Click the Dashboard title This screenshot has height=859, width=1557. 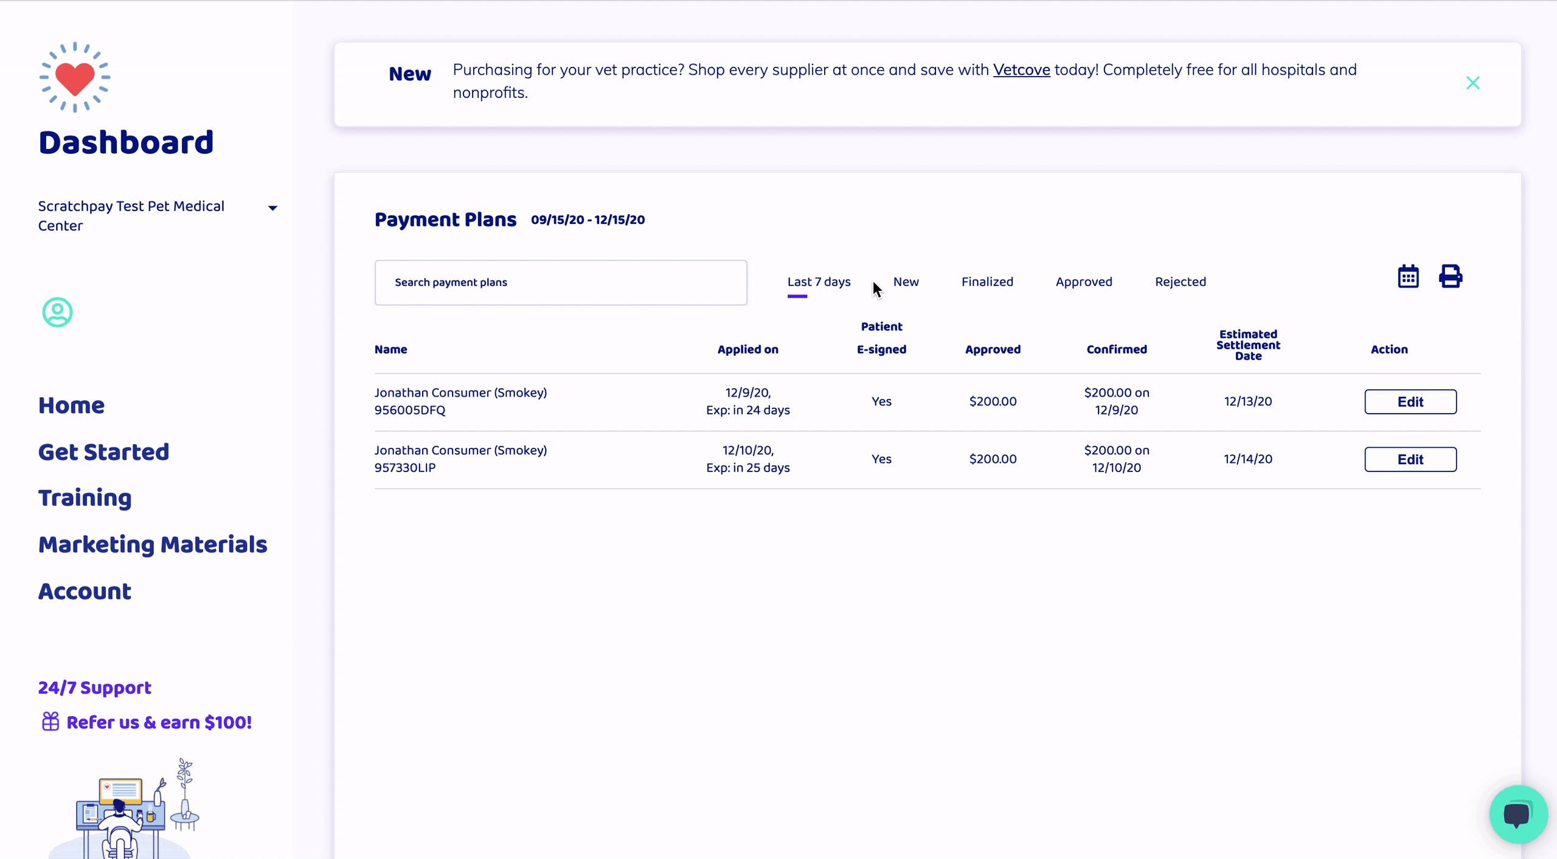coord(126,142)
